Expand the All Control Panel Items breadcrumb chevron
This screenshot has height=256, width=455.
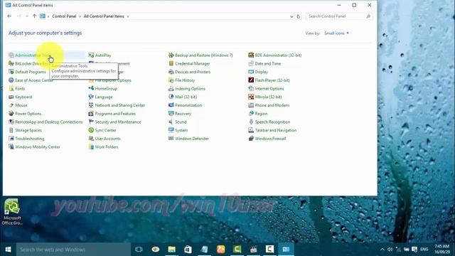128,16
